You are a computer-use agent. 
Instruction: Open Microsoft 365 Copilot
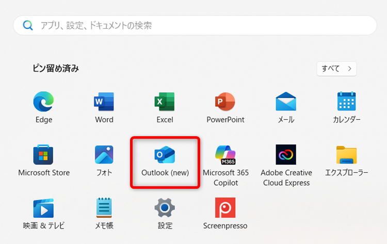click(x=225, y=155)
